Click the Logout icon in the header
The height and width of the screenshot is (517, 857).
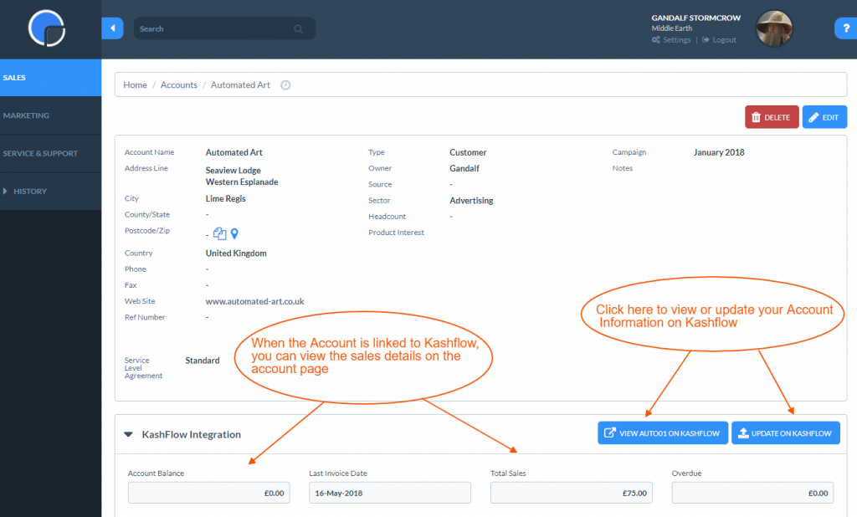tap(706, 39)
